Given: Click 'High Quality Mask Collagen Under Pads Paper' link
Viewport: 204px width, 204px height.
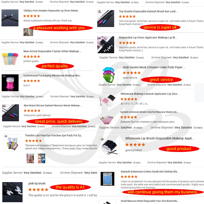Looking at the screenshot, I should pos(154,67).
